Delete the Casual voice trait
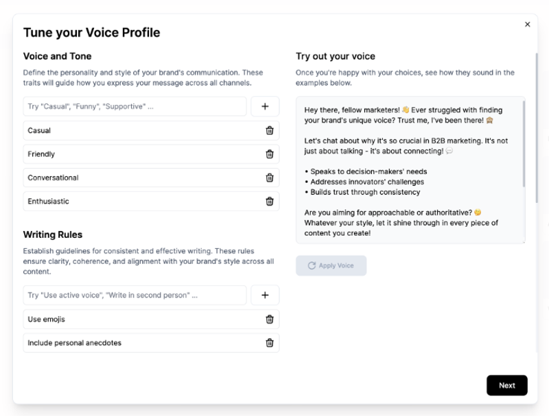Image resolution: width=549 pixels, height=416 pixels. pyautogui.click(x=270, y=131)
